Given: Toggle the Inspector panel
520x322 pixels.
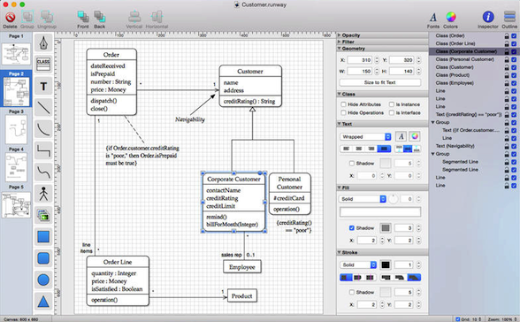Looking at the screenshot, I should pyautogui.click(x=488, y=17).
